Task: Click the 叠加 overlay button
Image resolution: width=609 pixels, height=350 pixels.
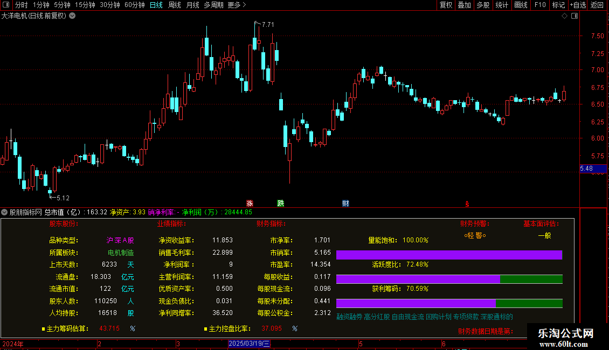Action: tap(464, 5)
